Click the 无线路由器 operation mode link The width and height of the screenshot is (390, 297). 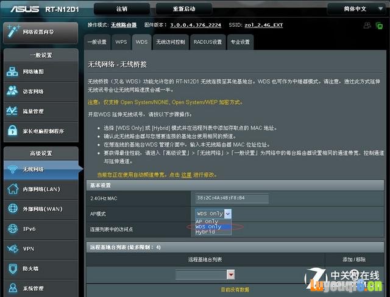click(x=124, y=25)
